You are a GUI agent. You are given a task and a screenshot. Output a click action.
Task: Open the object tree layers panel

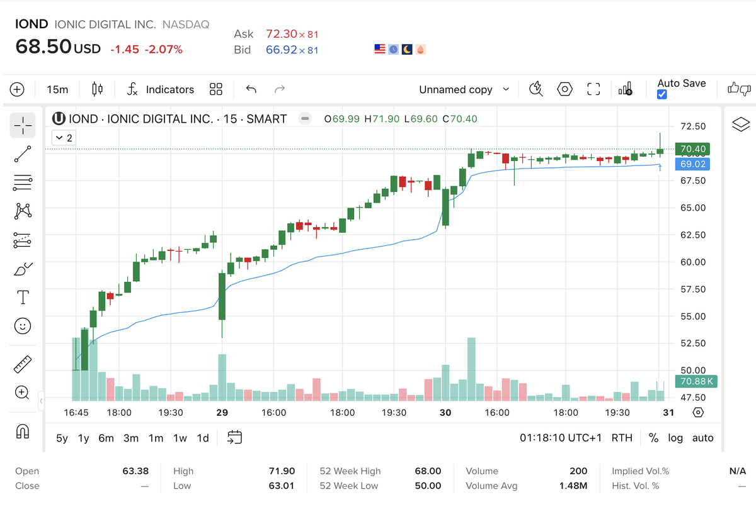pyautogui.click(x=741, y=125)
